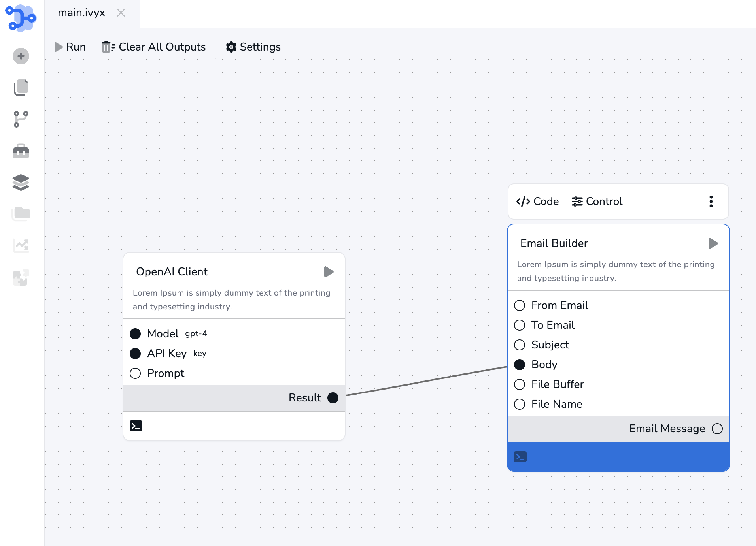Screen dimensions: 756x546
Task: Run the Email Builder node
Action: pyautogui.click(x=713, y=243)
